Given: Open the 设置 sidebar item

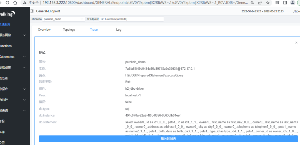Looking at the screenshot, I should (2, 143).
